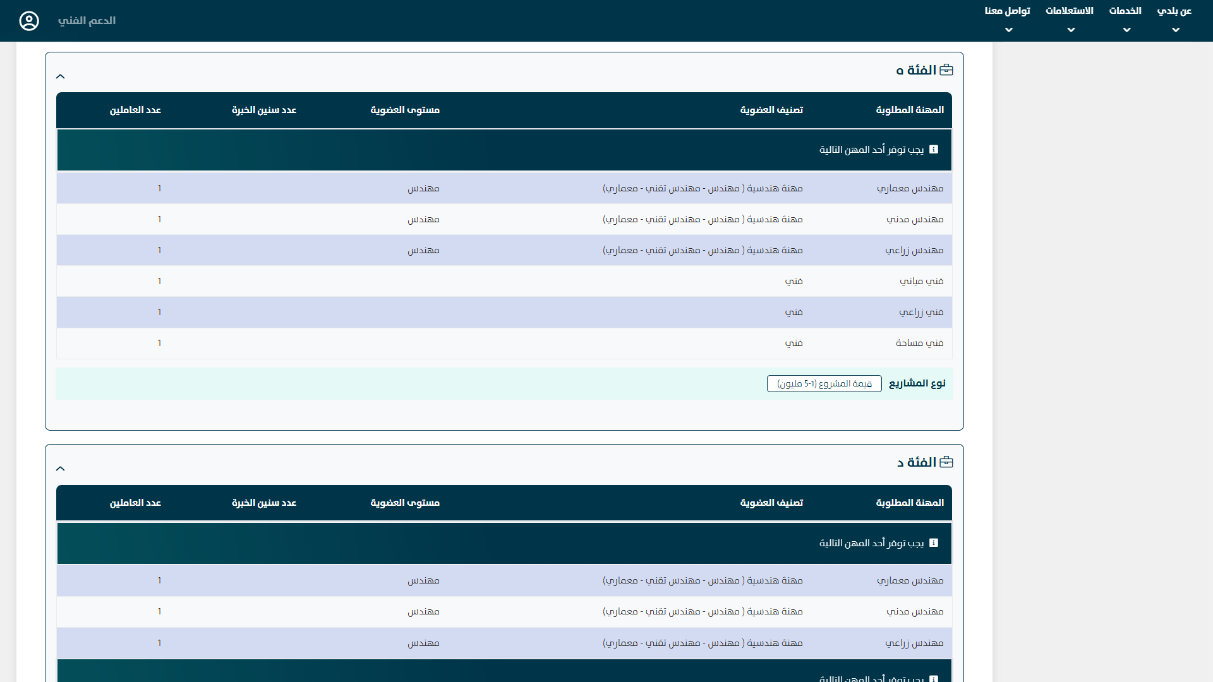Select the فني زراعي row
The height and width of the screenshot is (682, 1213).
(x=921, y=312)
